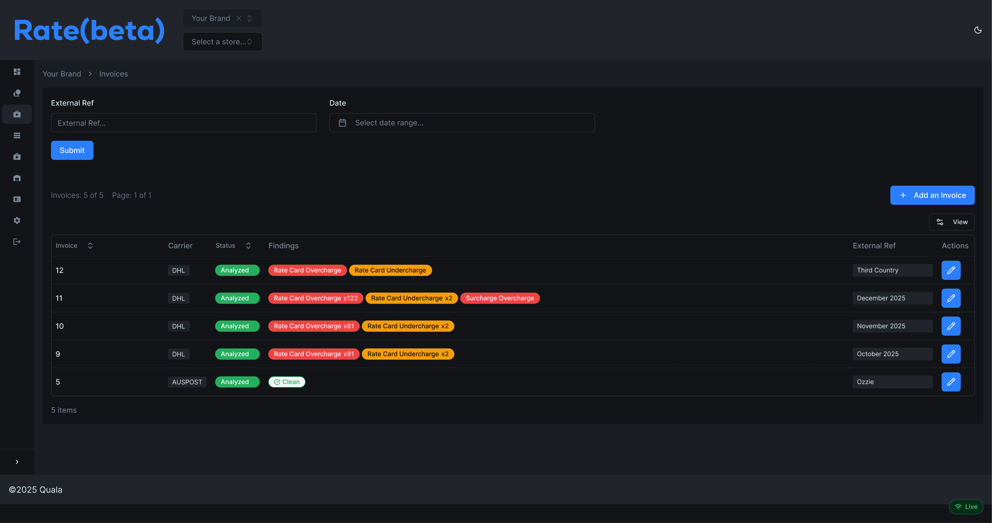
Task: Open the dashboard grid icon in sidebar
Action: pyautogui.click(x=17, y=72)
